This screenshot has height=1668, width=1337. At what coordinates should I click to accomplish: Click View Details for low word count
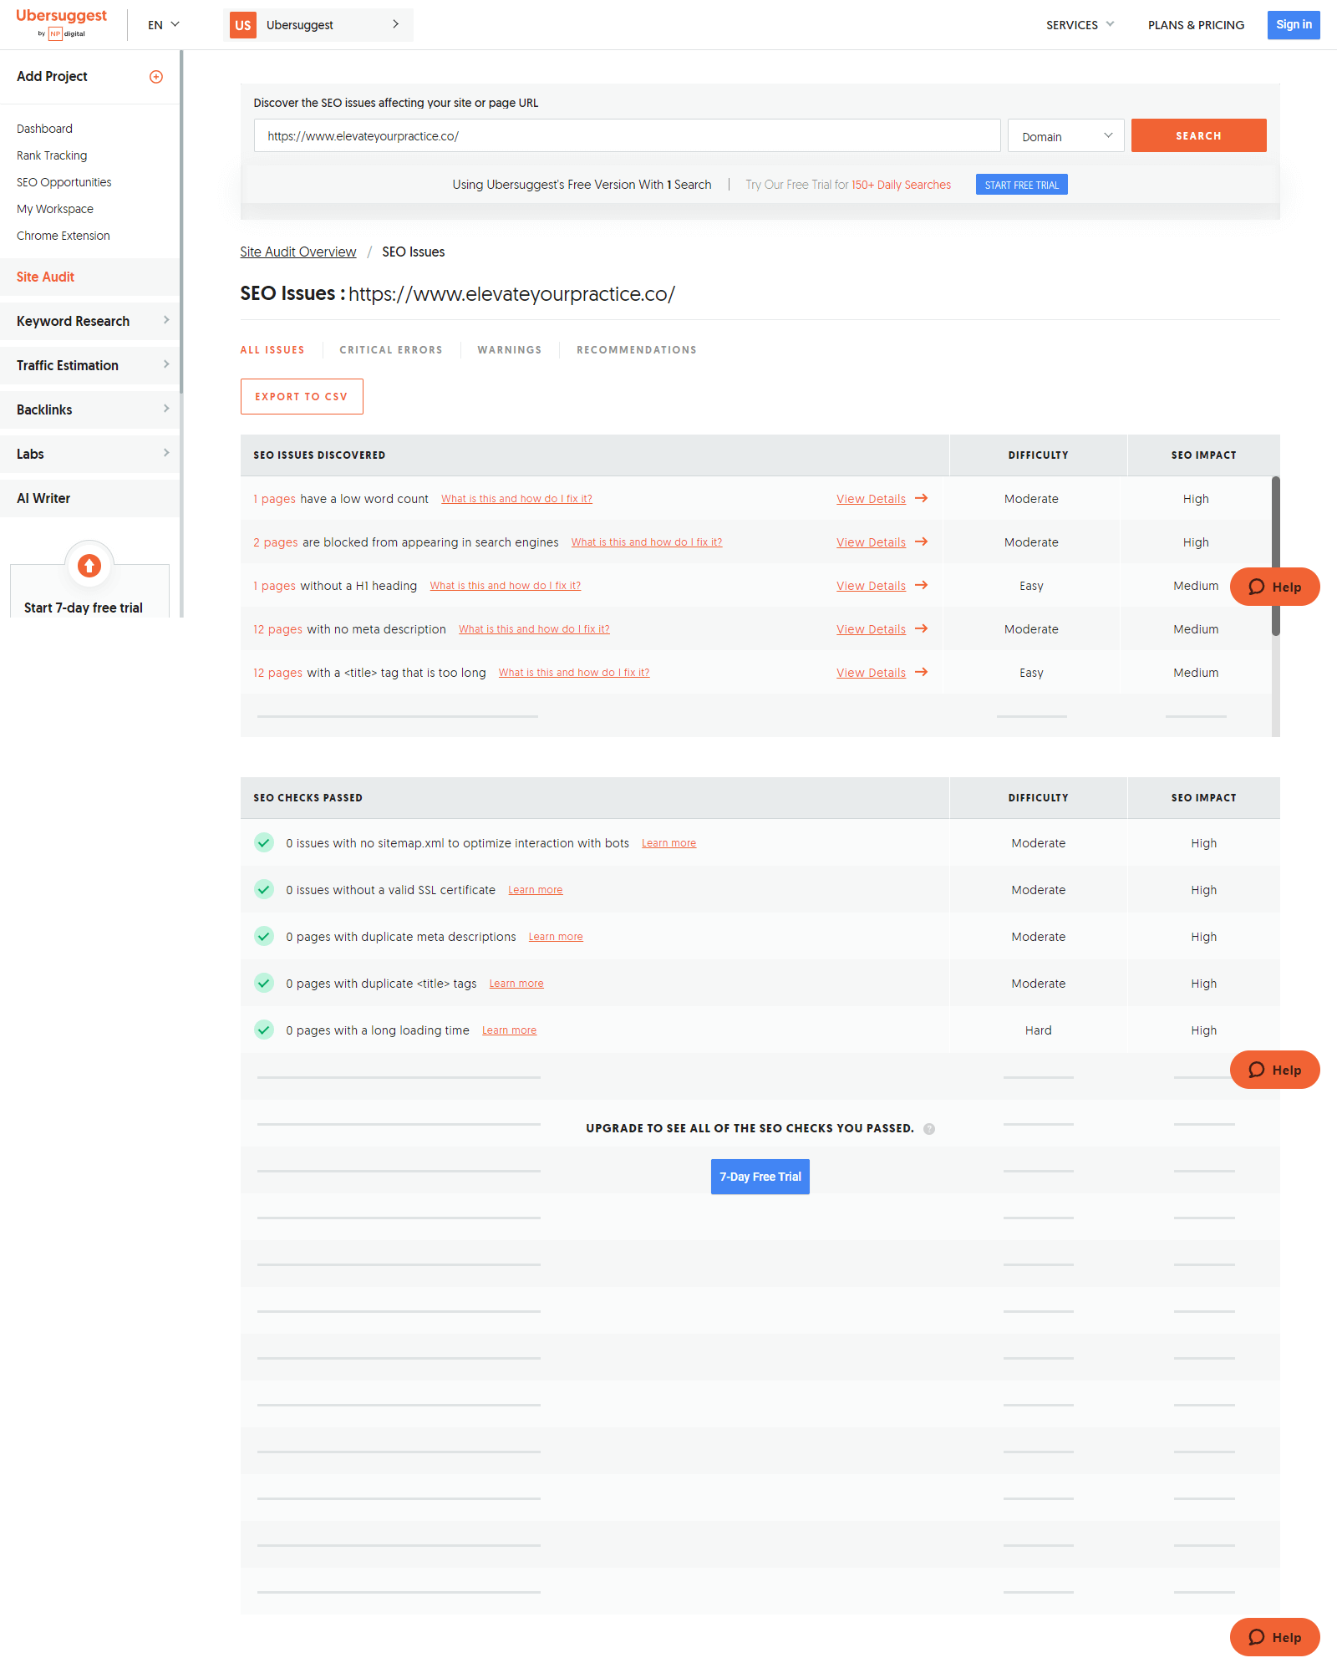pyautogui.click(x=872, y=499)
